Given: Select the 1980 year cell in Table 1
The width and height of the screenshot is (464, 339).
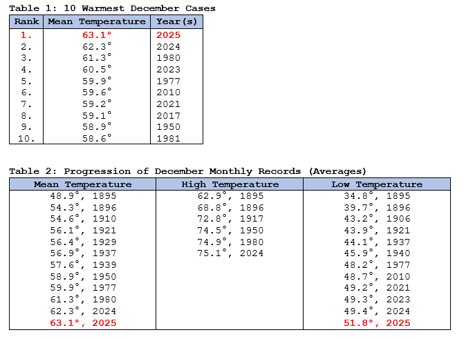Looking at the screenshot, I should pos(168,58).
